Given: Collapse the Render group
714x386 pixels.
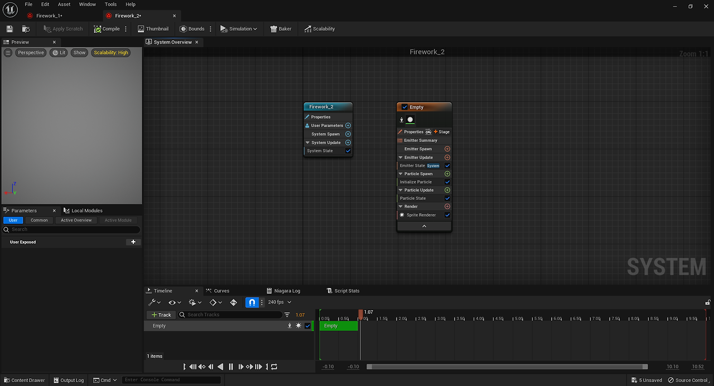Looking at the screenshot, I should point(401,206).
